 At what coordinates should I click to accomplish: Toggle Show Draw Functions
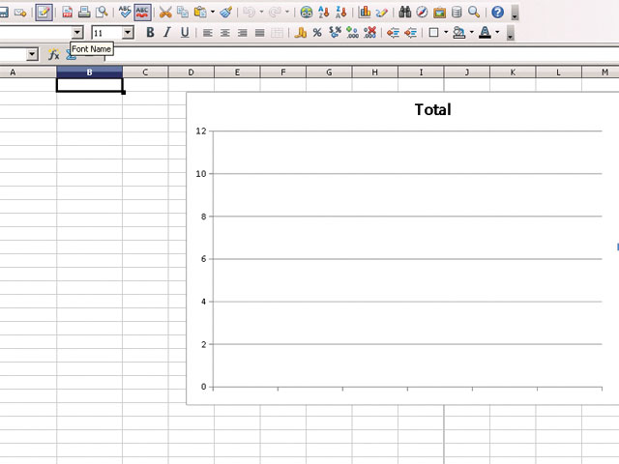(381, 13)
